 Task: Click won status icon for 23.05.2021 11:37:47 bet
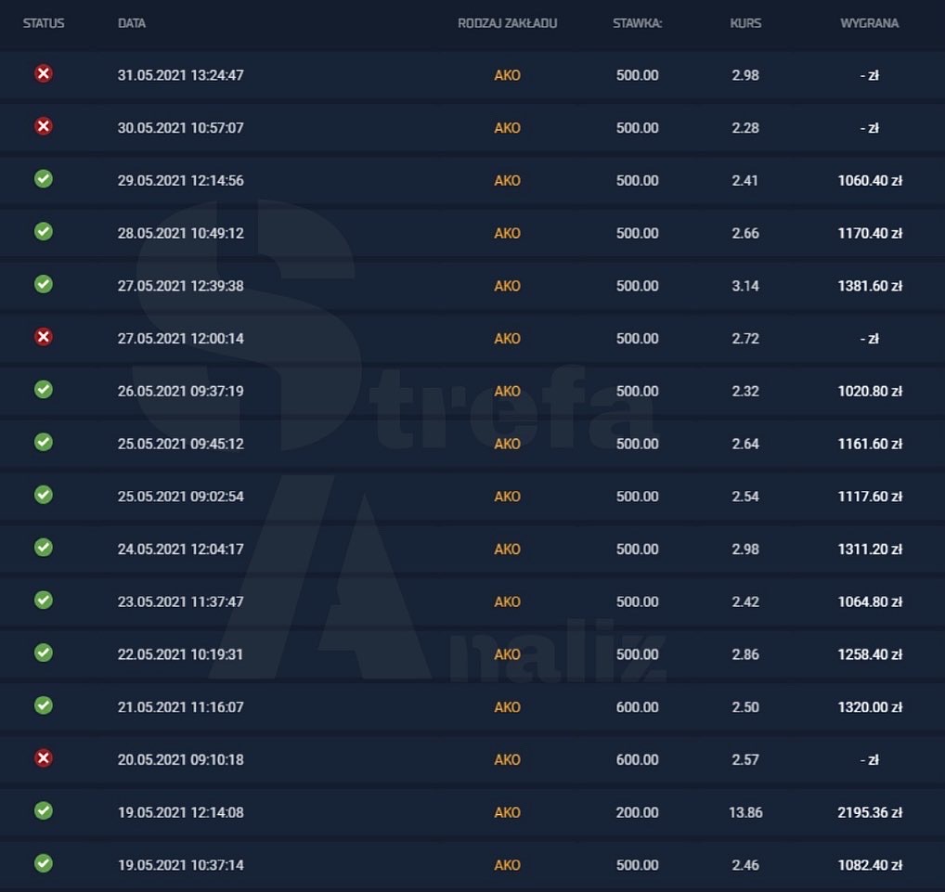44,601
